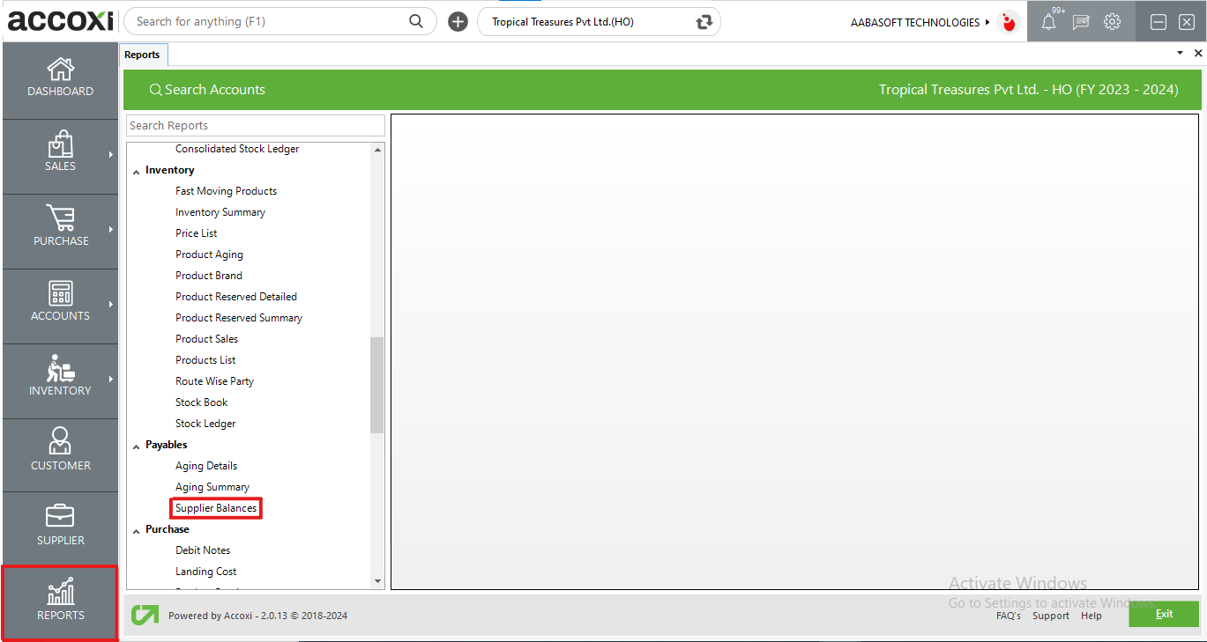This screenshot has height=642, width=1207.
Task: Collapse the Inventory reports group
Action: tap(136, 171)
